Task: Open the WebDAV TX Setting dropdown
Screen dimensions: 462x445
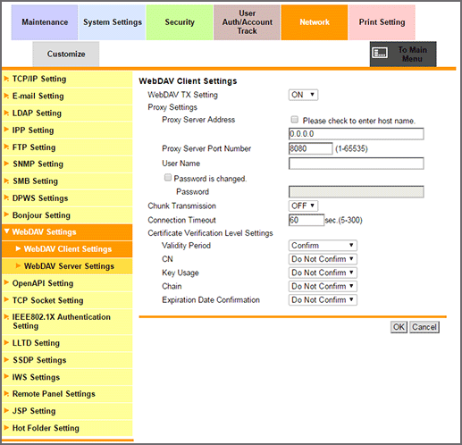Action: [303, 95]
